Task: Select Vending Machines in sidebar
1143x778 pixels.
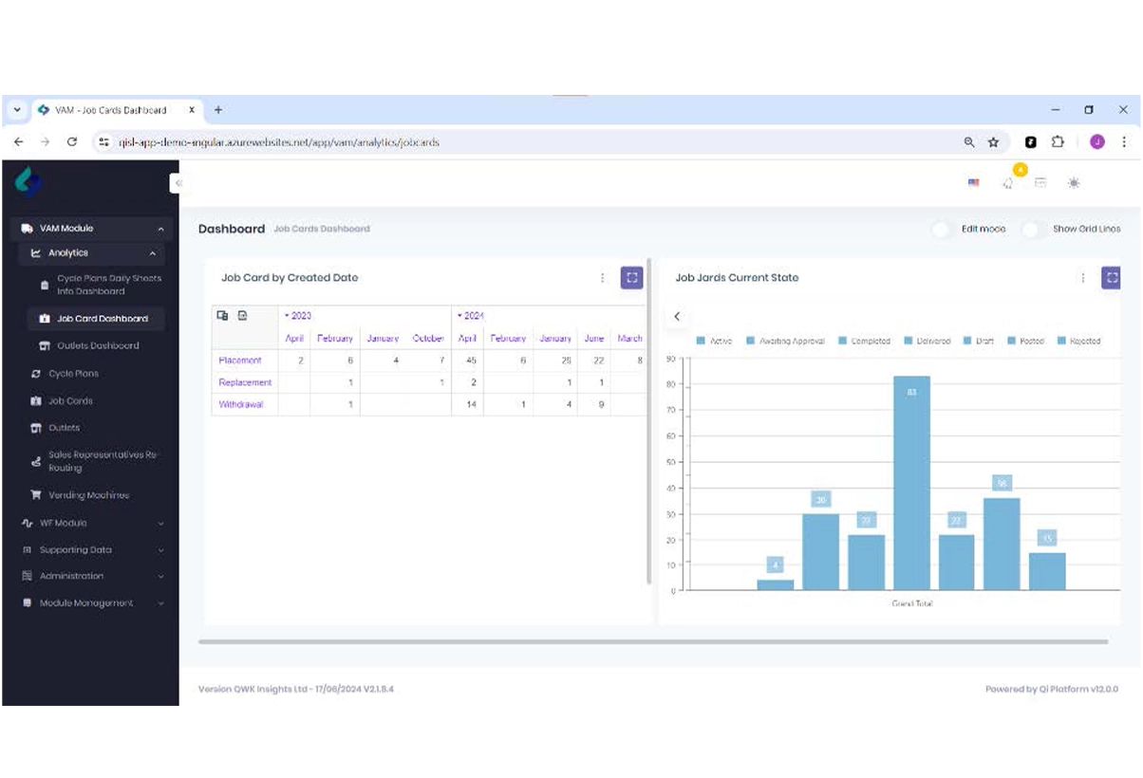Action: (88, 495)
